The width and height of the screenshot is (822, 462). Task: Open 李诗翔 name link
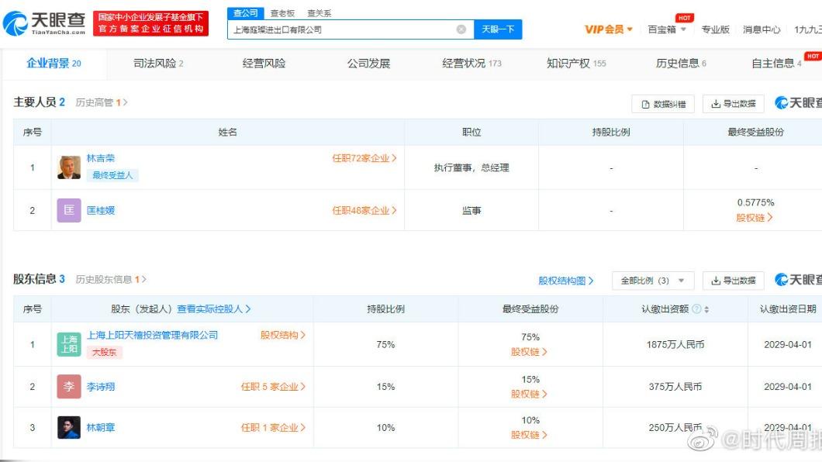tap(100, 387)
